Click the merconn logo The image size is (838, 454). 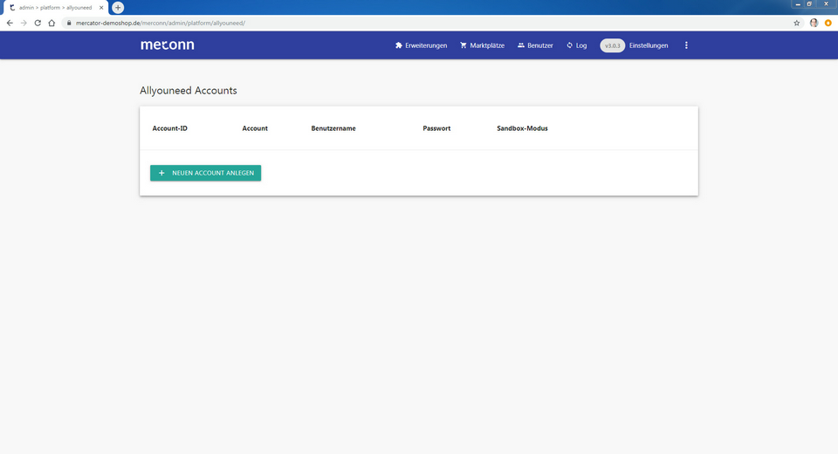[x=168, y=45]
